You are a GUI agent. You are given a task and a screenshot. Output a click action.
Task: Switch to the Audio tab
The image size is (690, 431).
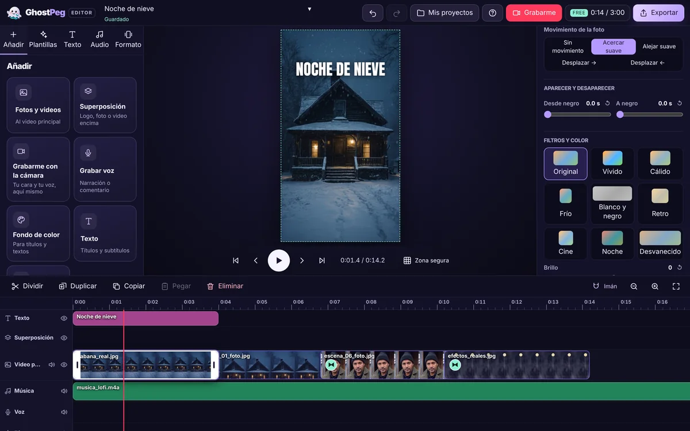(99, 39)
